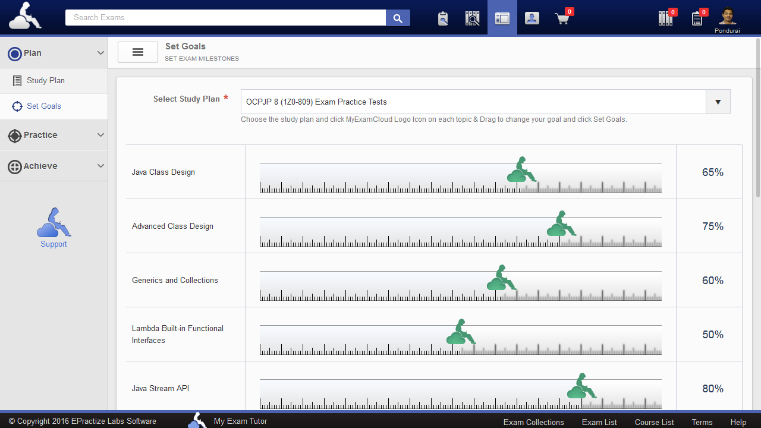Select the Set Goals menu item

[43, 106]
